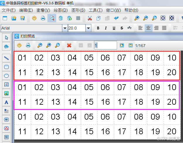Toggle strikethrough formatting

[x=122, y=28]
